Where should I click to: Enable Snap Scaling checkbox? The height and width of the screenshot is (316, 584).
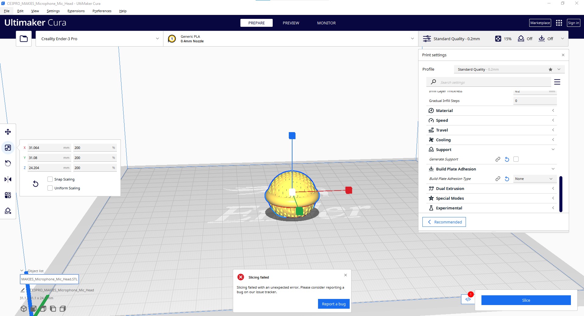pyautogui.click(x=50, y=179)
